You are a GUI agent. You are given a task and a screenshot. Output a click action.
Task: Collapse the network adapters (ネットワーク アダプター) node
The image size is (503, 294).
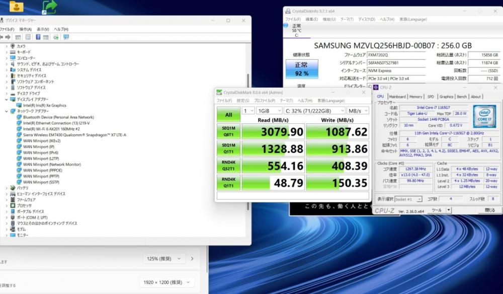(x=7, y=111)
